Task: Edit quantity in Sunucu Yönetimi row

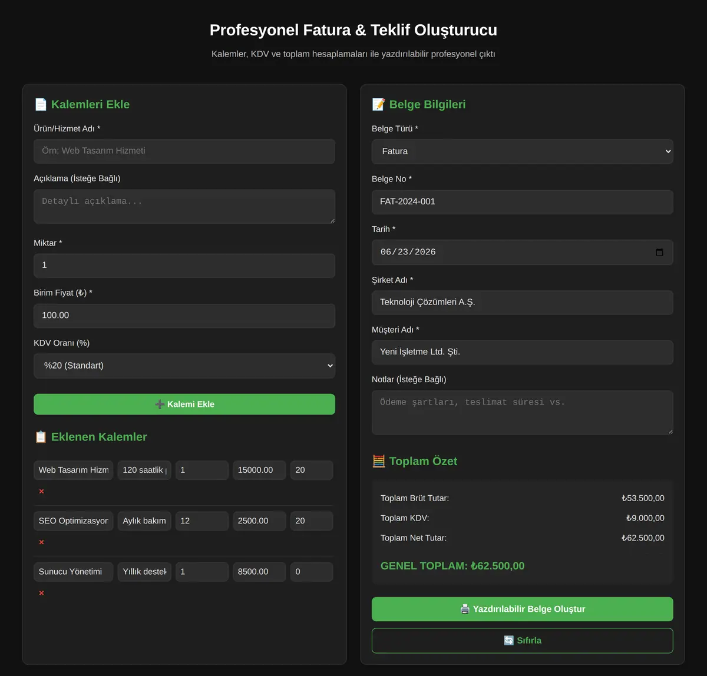Action: [202, 572]
